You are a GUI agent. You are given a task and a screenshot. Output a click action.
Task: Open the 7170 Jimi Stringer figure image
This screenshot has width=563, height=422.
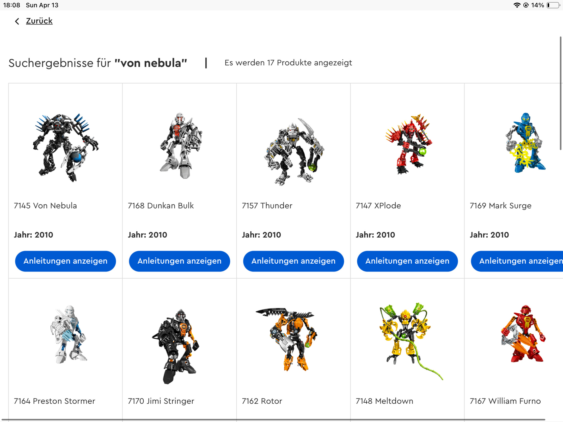tap(176, 346)
